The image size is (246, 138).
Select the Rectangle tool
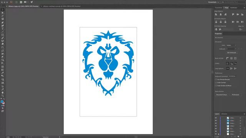point(3,35)
